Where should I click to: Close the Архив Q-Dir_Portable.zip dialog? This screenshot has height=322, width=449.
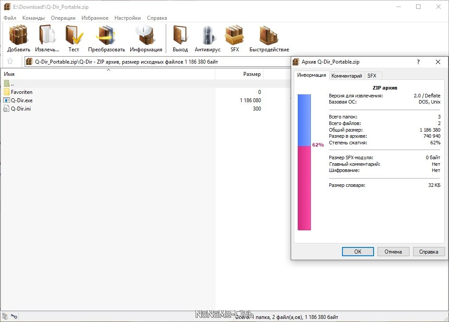tap(438, 61)
